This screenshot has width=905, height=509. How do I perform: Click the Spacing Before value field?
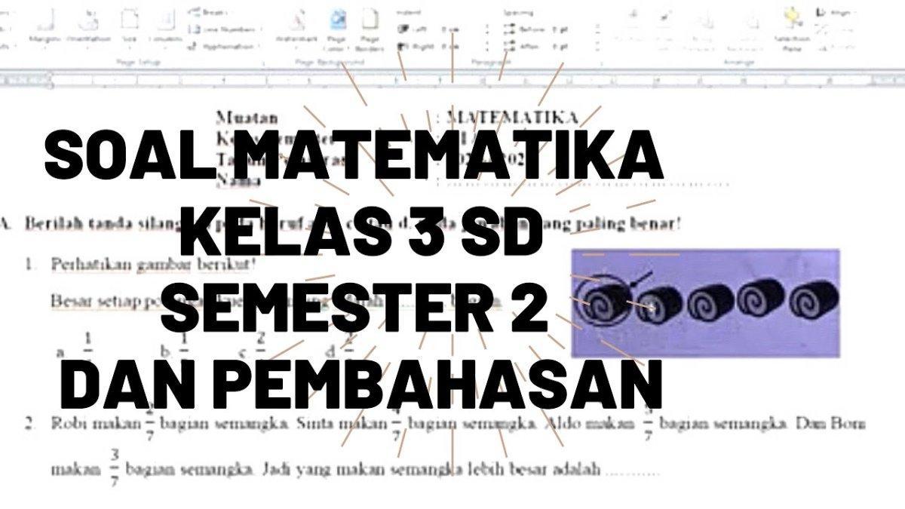tap(560, 29)
